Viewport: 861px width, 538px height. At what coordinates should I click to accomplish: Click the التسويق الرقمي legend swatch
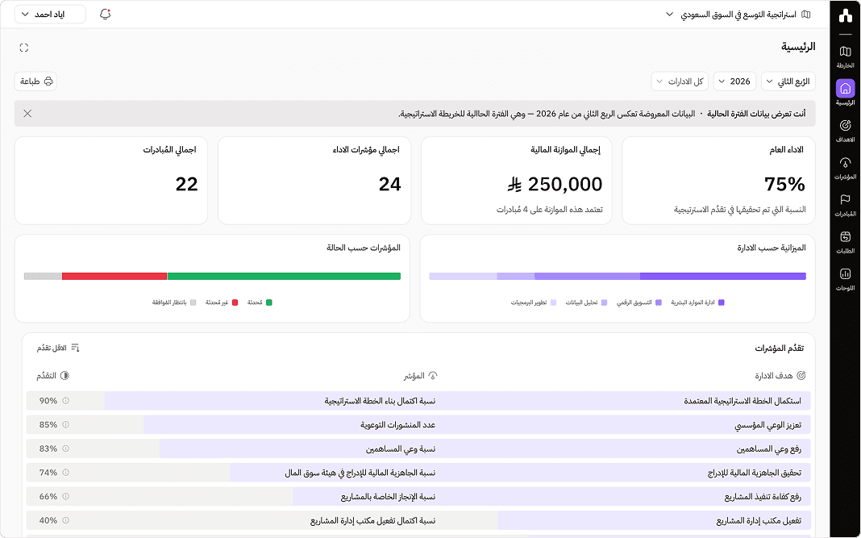(659, 302)
